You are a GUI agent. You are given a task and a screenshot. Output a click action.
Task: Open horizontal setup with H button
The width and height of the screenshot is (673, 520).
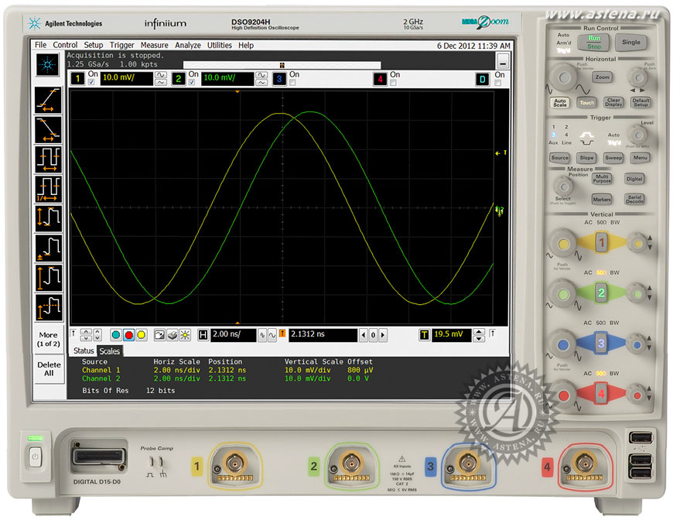point(203,335)
